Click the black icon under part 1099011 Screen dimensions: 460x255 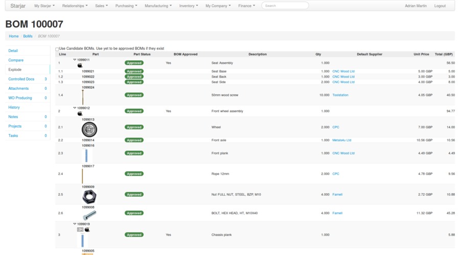80,65
